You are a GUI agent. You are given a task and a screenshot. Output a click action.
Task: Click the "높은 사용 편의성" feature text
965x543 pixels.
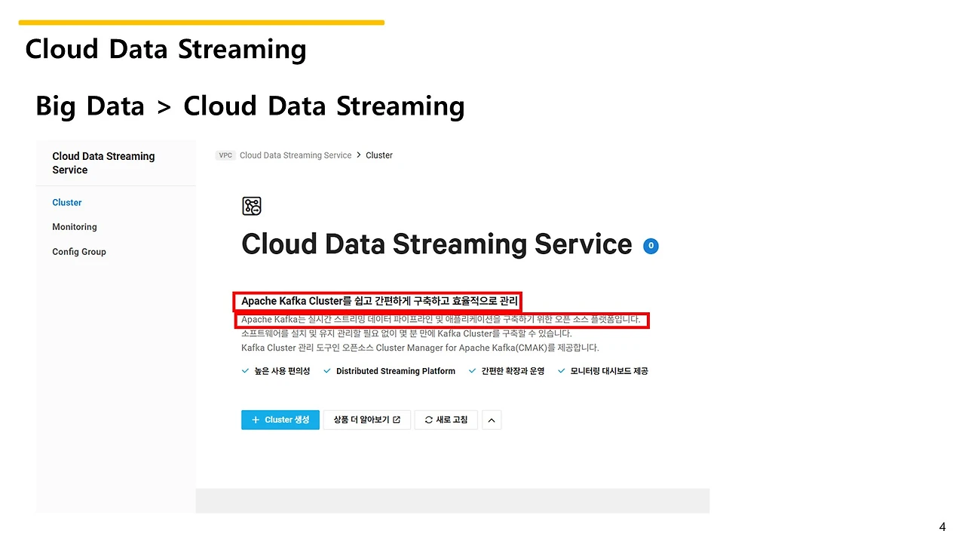282,371
